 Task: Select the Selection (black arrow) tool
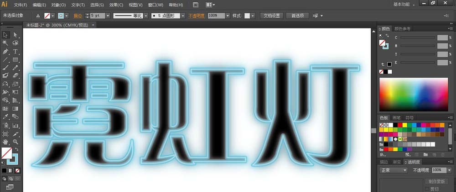pos(5,35)
